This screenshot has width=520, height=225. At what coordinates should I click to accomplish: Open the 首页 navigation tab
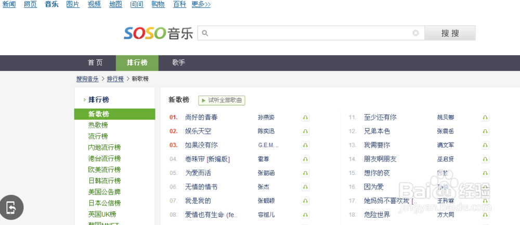pos(95,63)
